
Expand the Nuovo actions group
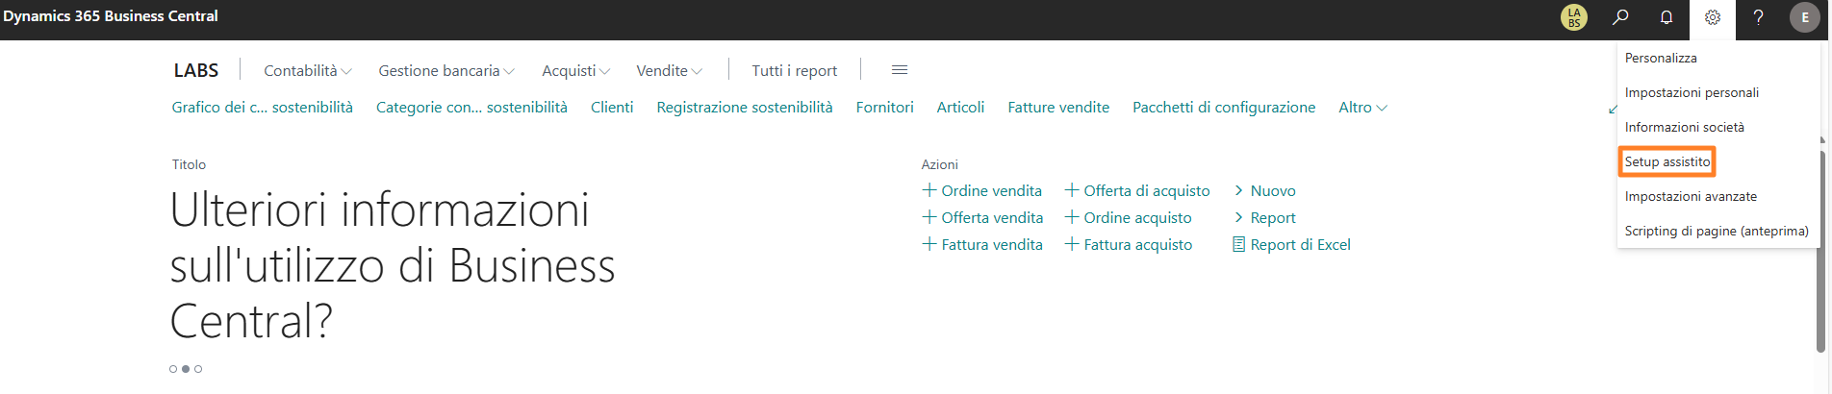pyautogui.click(x=1265, y=191)
